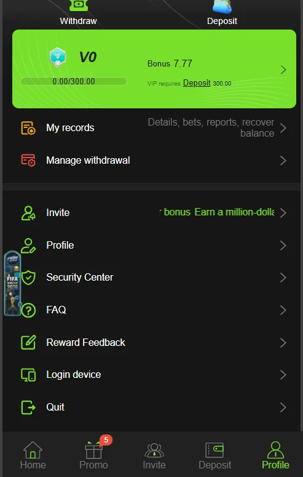Click the Quit exit-door icon
The image size is (303, 477).
click(x=28, y=407)
